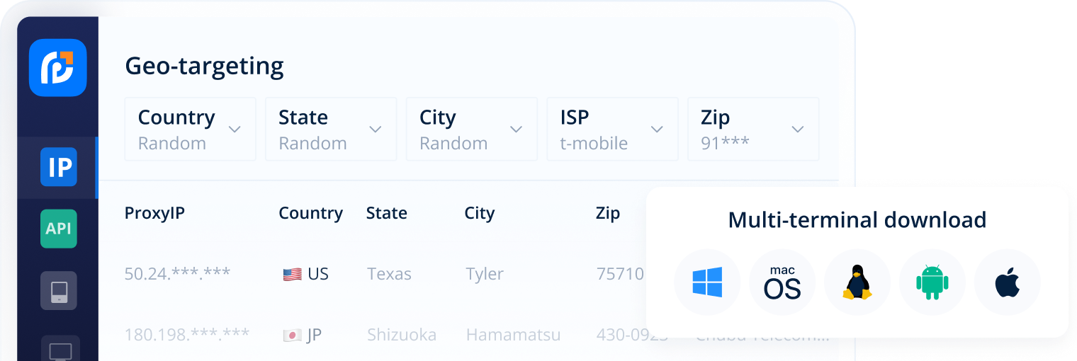Download the Windows client

point(707,282)
